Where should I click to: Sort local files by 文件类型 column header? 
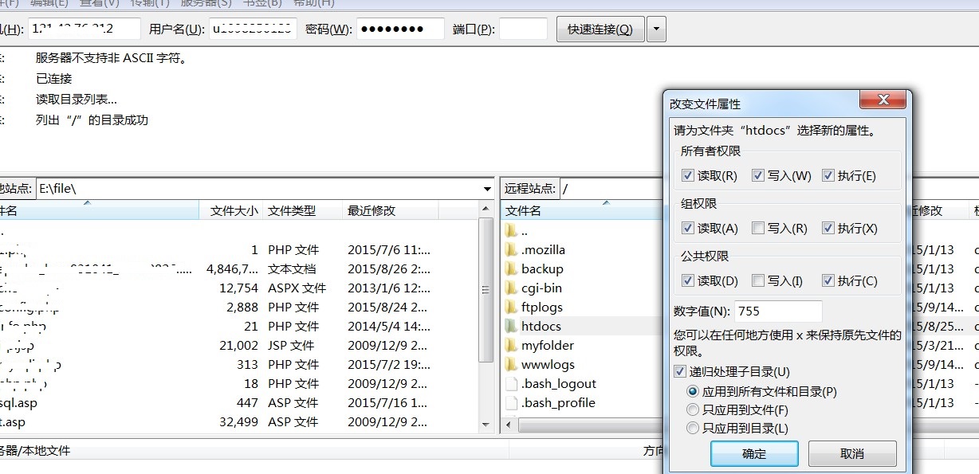[x=292, y=211]
